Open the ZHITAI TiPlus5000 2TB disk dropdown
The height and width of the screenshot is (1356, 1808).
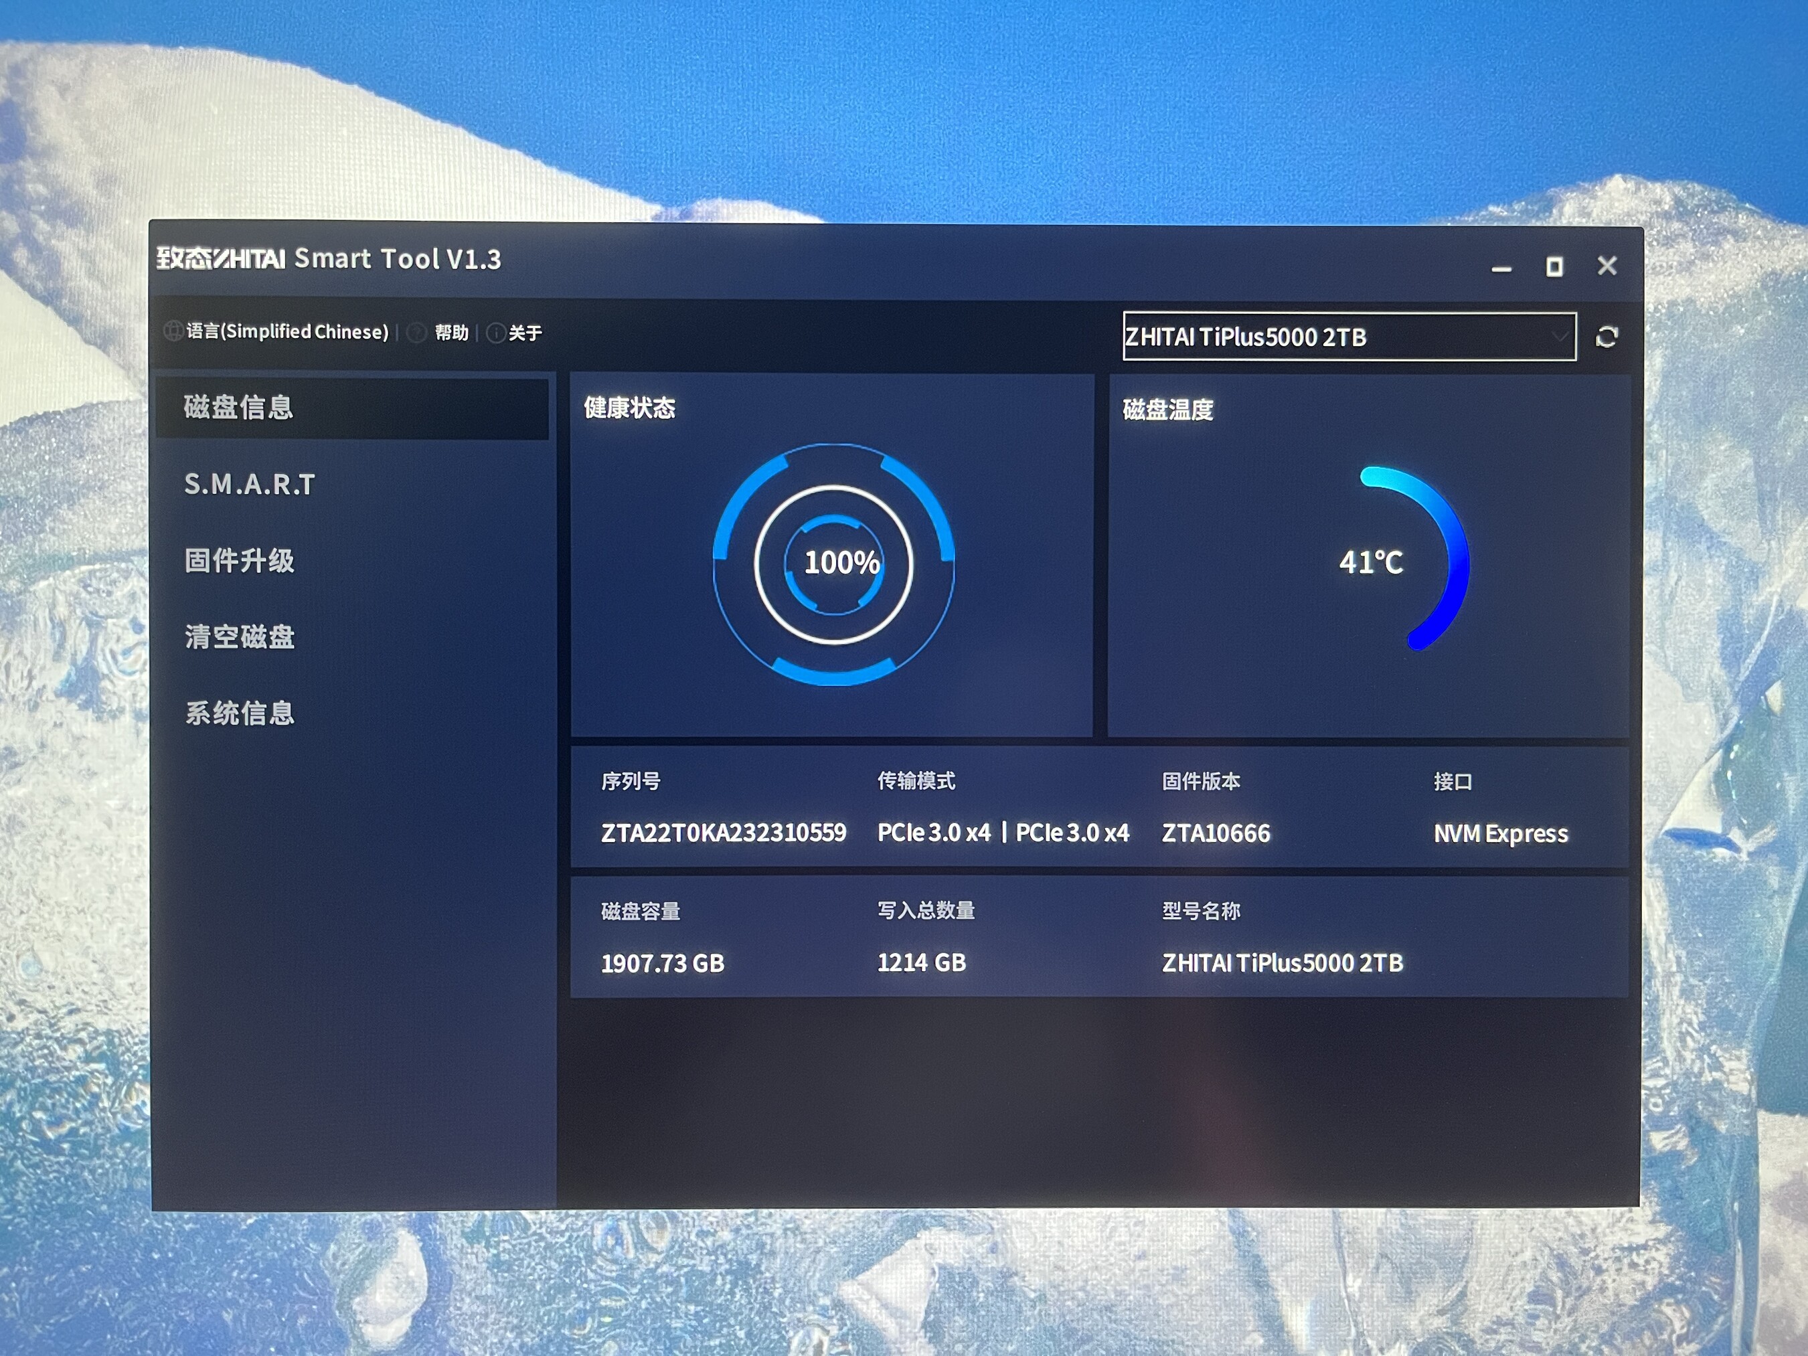(1349, 336)
